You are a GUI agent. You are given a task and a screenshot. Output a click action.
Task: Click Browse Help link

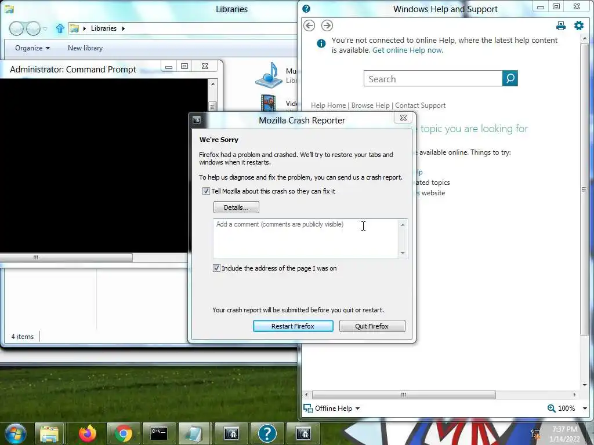coord(370,105)
